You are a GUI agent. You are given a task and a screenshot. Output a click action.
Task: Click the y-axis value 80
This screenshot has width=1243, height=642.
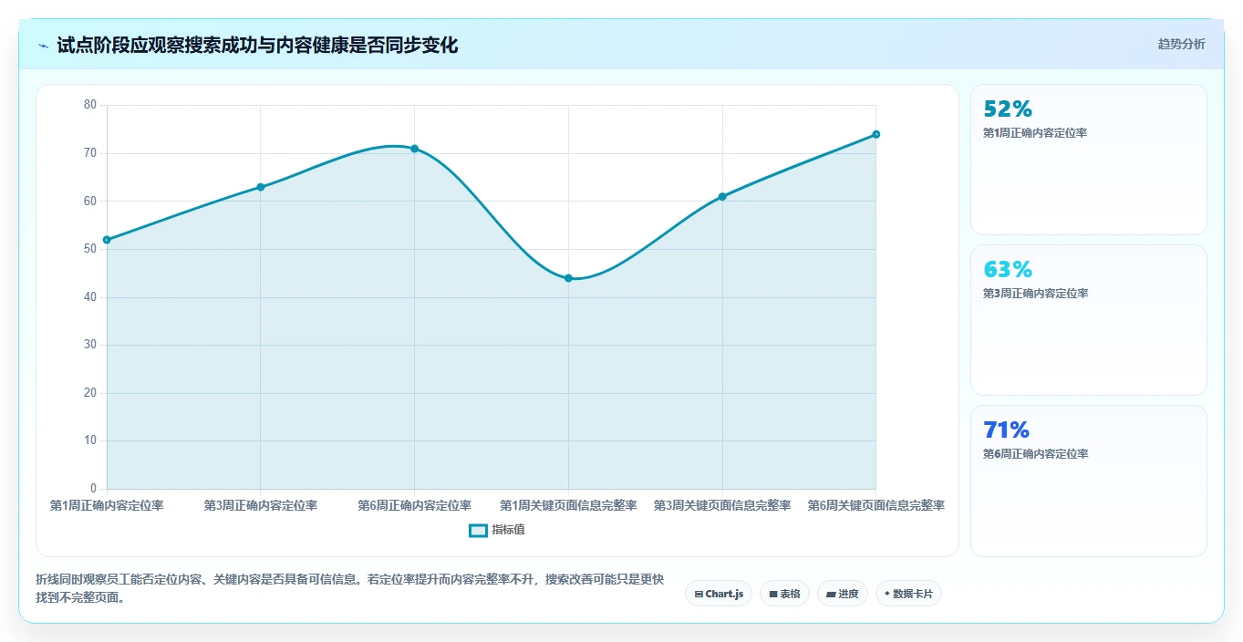click(x=89, y=105)
